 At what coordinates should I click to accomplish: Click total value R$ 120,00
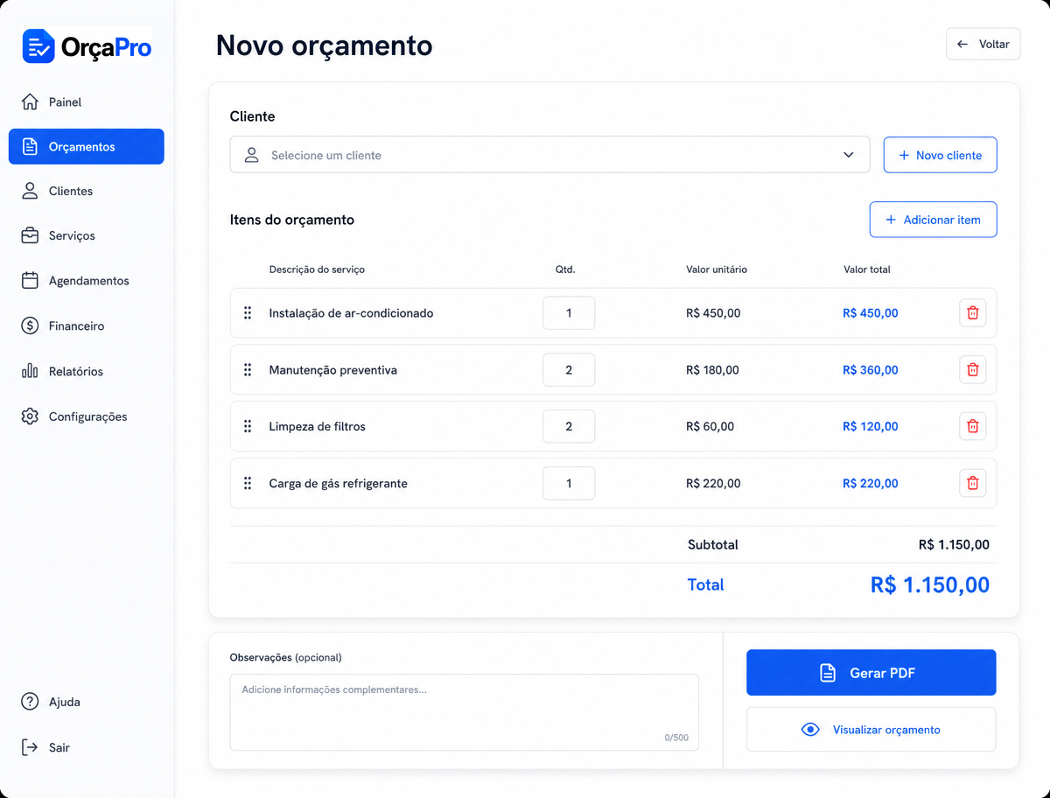tap(871, 426)
